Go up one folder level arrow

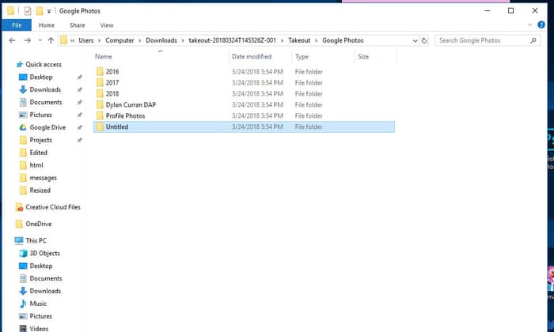51,40
